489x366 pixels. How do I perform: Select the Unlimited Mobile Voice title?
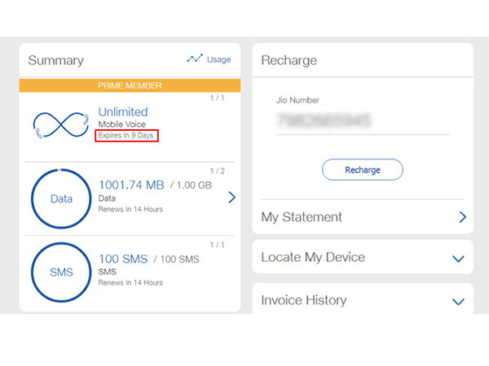click(123, 111)
